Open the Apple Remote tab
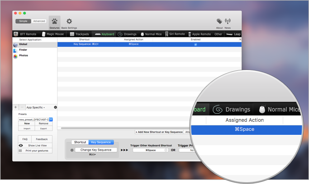The image size is (309, 184). pyautogui.click(x=200, y=34)
